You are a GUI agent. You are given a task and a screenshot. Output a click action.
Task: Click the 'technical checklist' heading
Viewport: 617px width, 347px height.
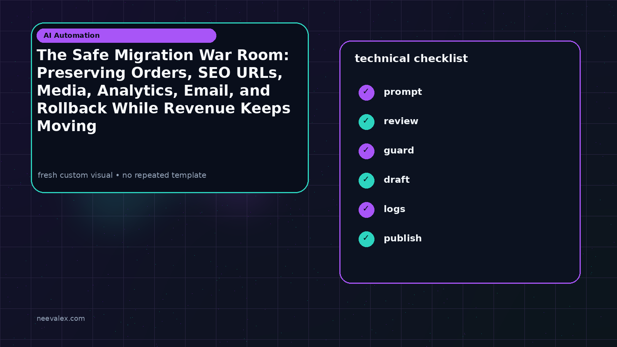[411, 59]
